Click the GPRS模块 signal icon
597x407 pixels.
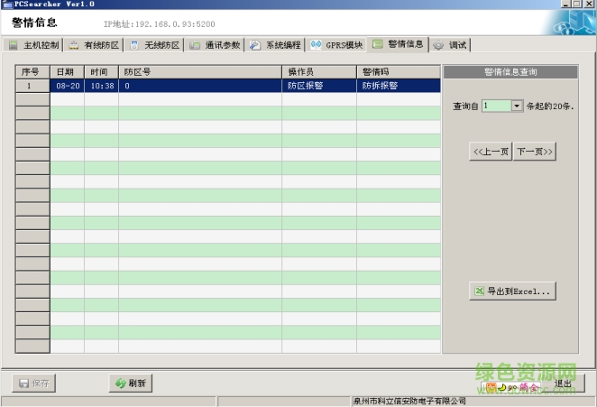(316, 45)
